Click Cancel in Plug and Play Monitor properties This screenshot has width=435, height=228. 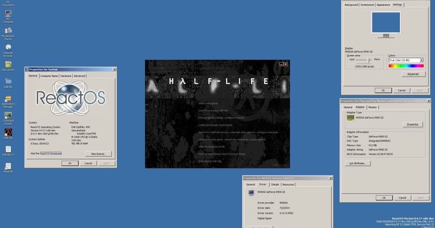click(x=402, y=198)
